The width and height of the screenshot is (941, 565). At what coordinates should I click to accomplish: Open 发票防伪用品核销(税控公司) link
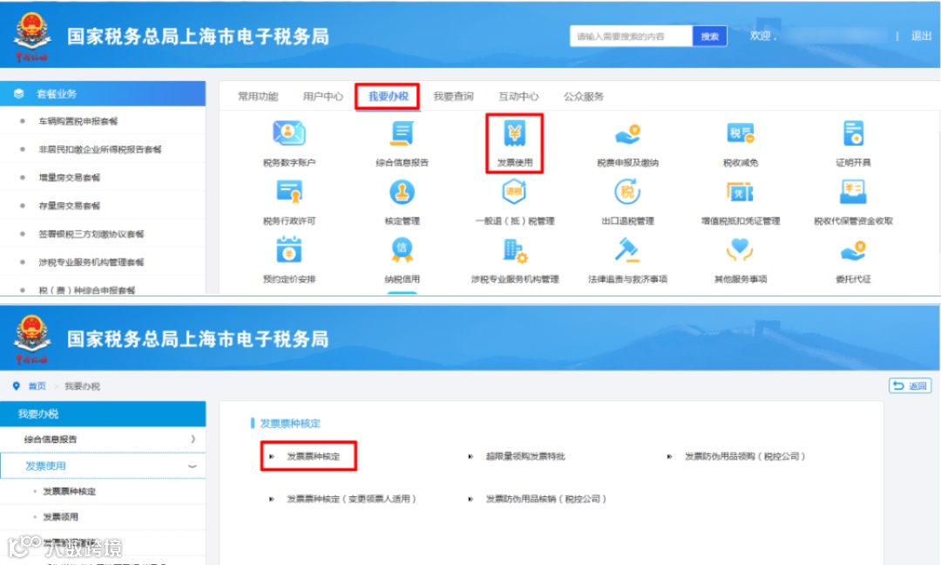545,499
